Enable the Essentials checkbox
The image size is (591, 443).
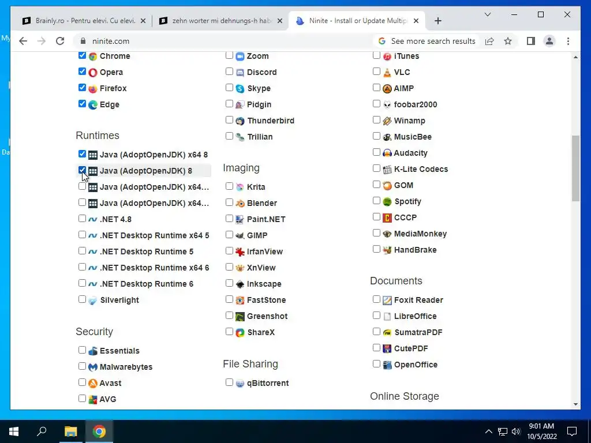pos(82,350)
